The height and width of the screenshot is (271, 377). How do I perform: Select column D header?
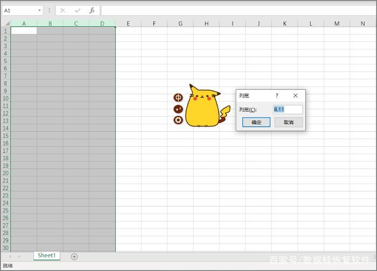pos(102,23)
